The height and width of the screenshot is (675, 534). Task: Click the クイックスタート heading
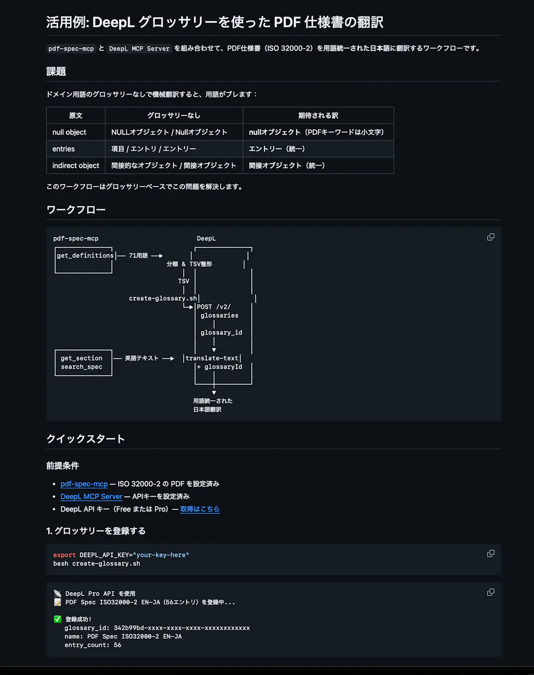[85, 439]
